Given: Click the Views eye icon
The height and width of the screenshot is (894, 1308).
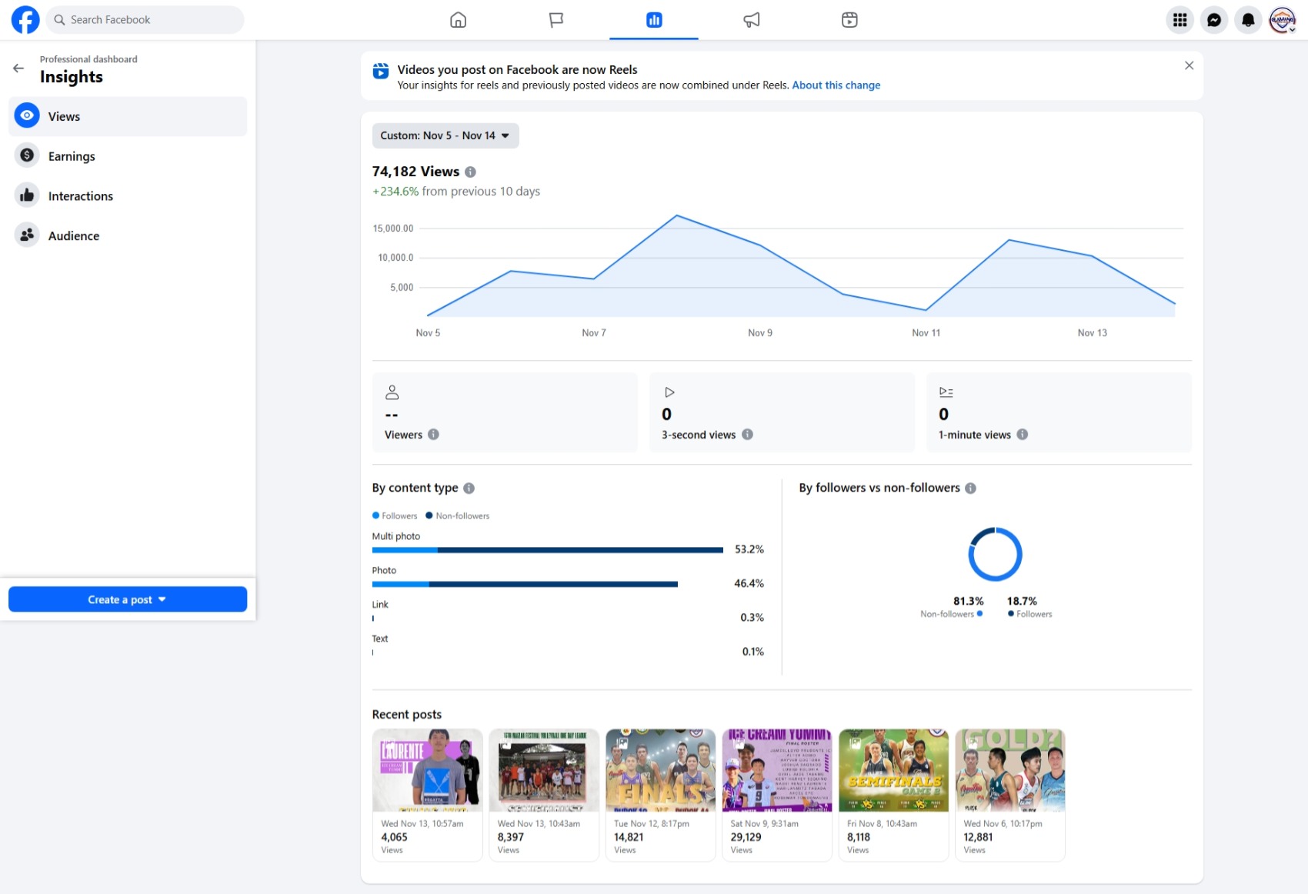Looking at the screenshot, I should 27,115.
